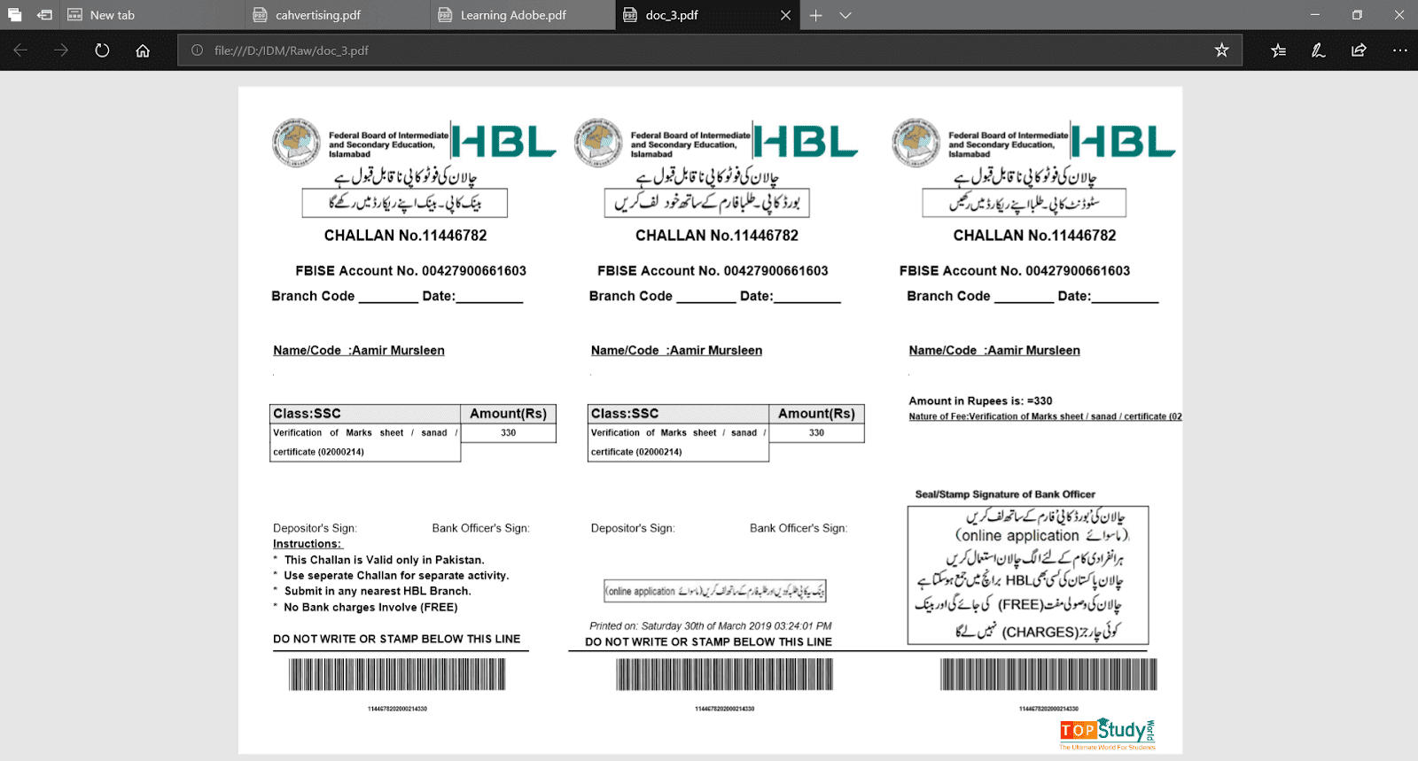Switch to the Learning Adobe.pdf tab
This screenshot has height=761, width=1418.
coord(512,15)
